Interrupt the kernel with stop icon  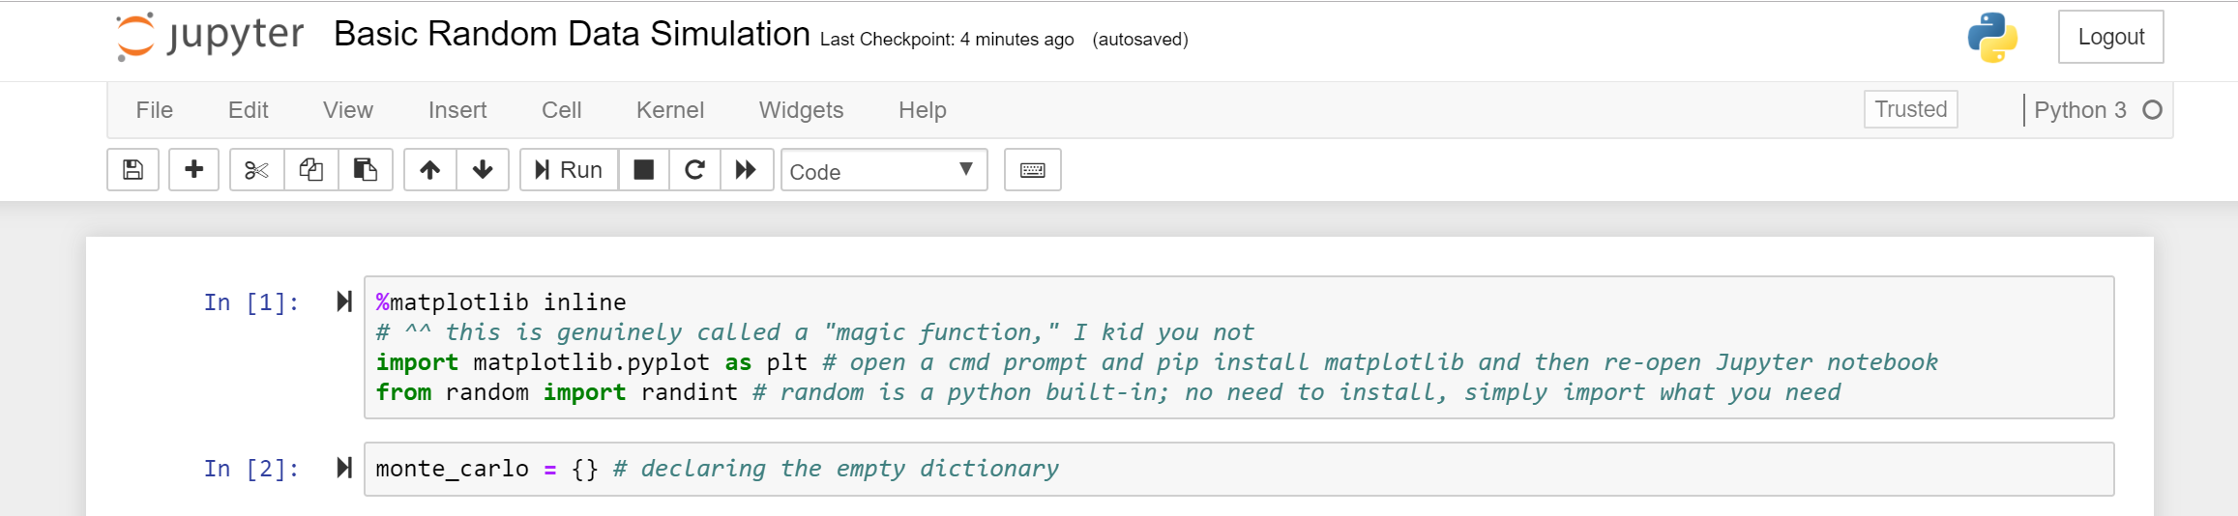(643, 170)
